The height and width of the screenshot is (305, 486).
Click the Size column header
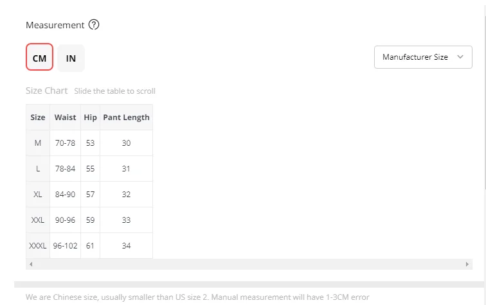coord(38,118)
